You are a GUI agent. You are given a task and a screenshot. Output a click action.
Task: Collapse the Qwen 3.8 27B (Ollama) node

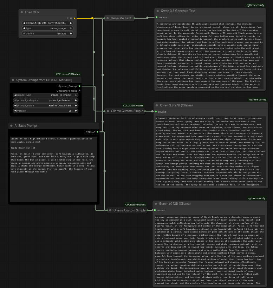[x=157, y=105]
